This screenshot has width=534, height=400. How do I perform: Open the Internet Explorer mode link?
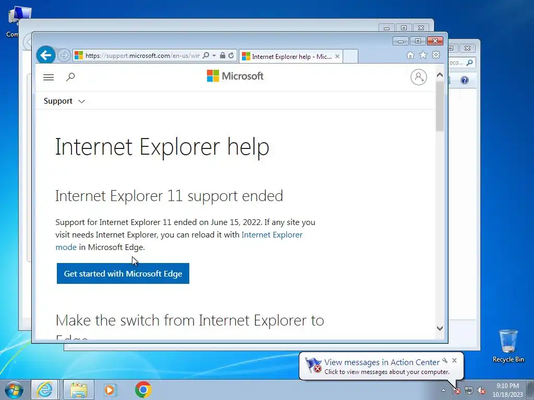pyautogui.click(x=179, y=241)
